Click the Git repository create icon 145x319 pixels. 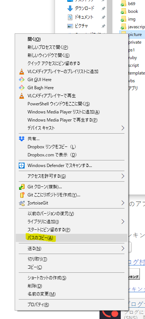tap(22, 195)
